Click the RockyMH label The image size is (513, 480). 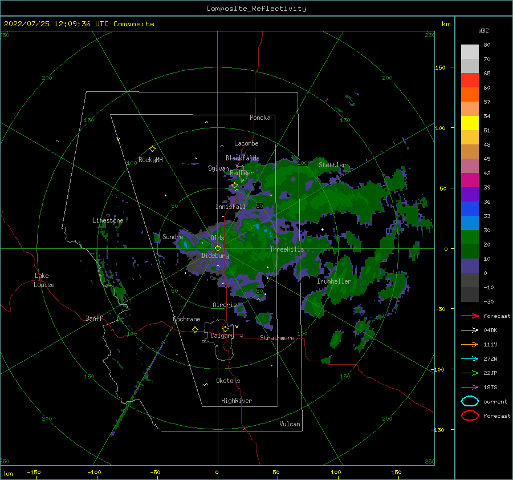click(150, 160)
